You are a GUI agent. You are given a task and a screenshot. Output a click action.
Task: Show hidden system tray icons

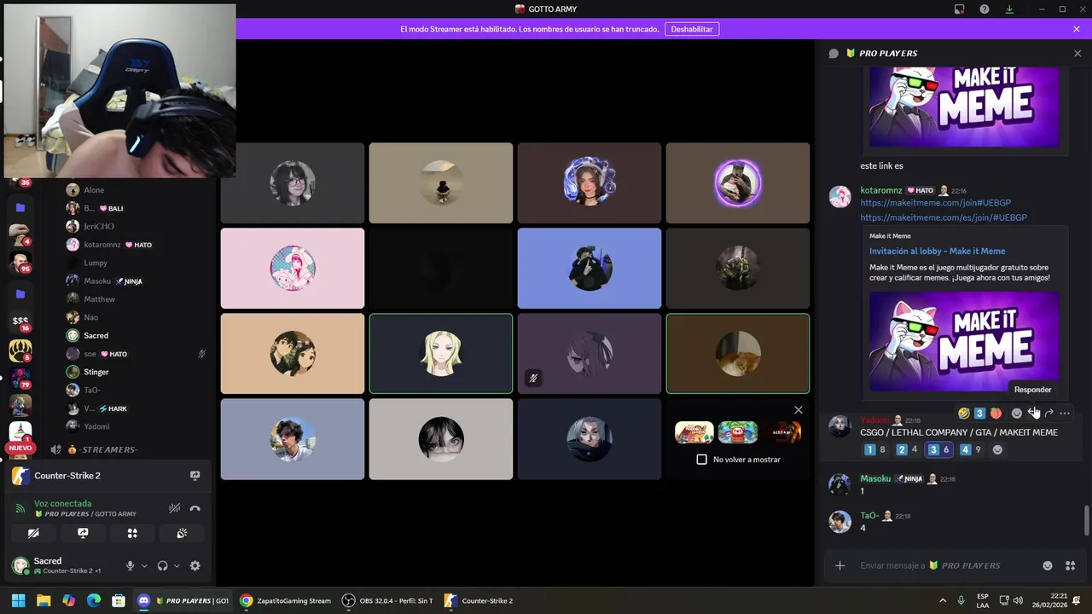943,600
